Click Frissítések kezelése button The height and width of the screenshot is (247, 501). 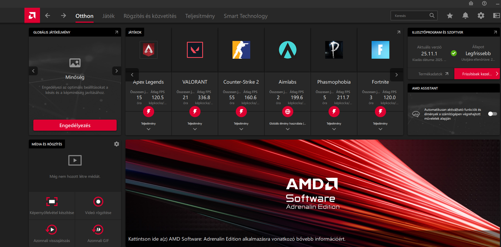[x=477, y=74]
